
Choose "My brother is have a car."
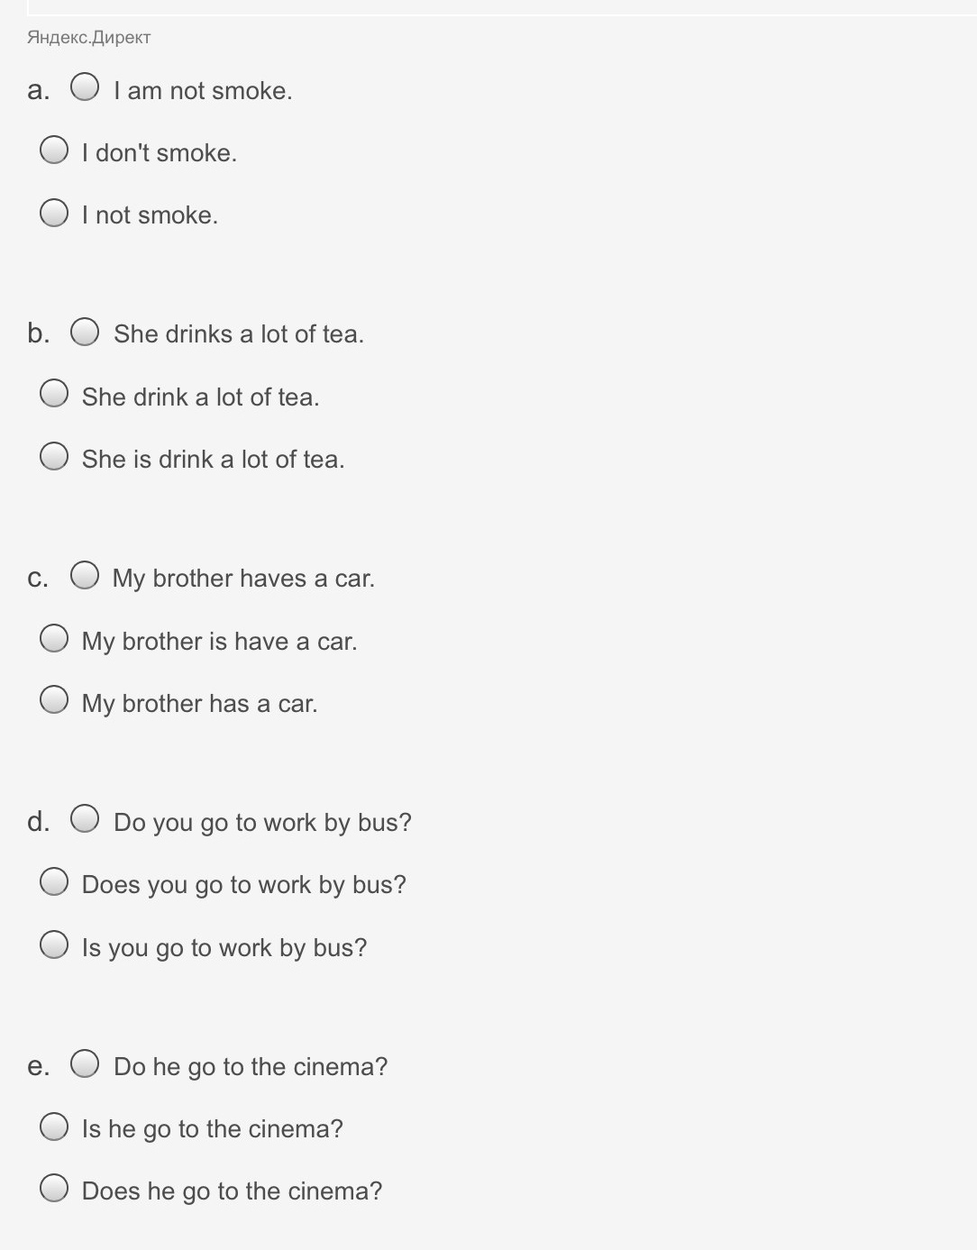54,638
